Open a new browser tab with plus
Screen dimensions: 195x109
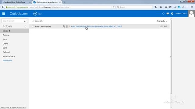(x=65, y=2)
